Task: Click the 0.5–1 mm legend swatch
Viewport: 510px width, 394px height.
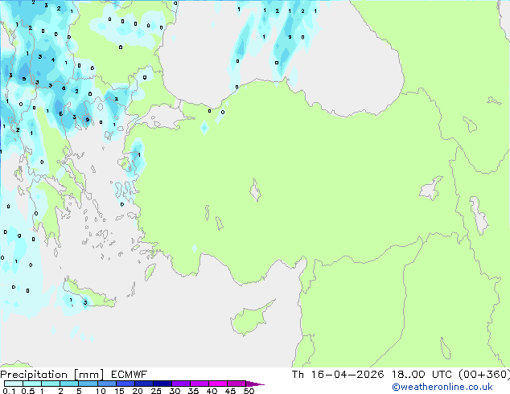Action: (x=32, y=384)
